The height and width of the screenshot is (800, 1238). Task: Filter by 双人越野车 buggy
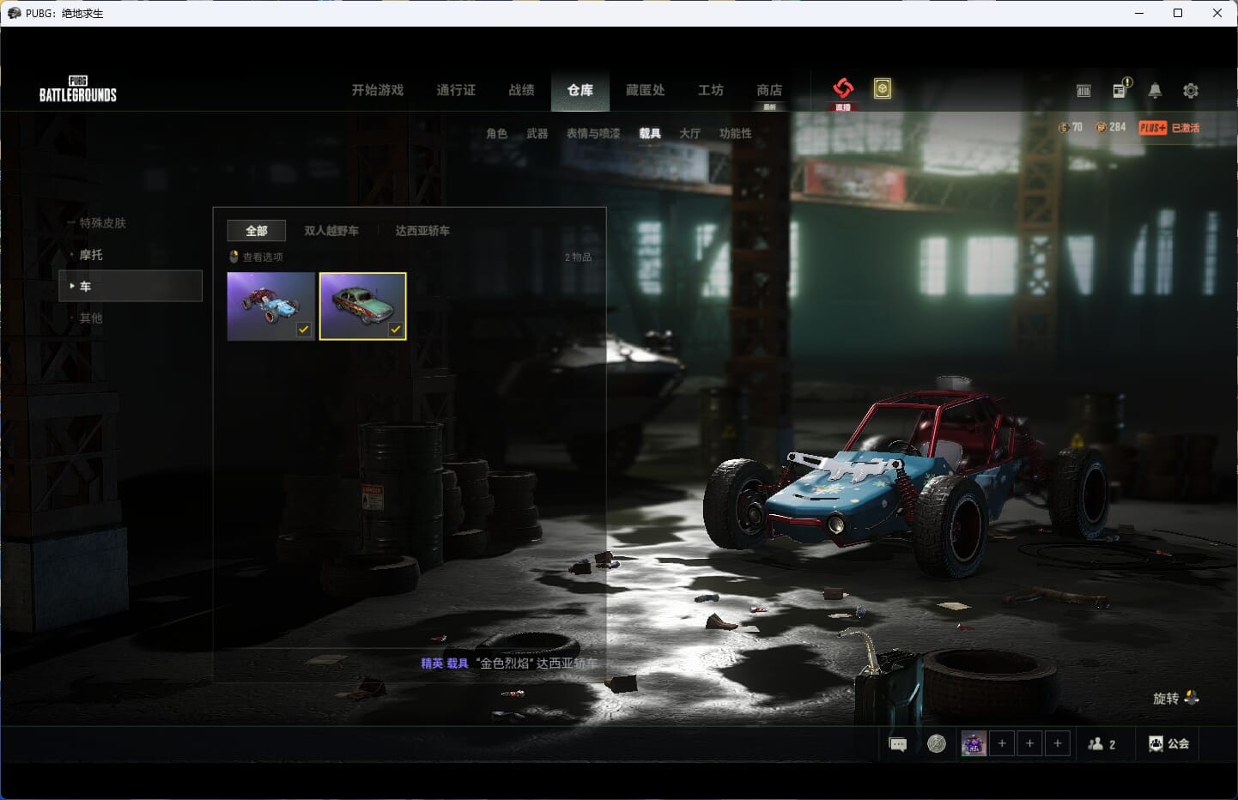click(x=331, y=231)
